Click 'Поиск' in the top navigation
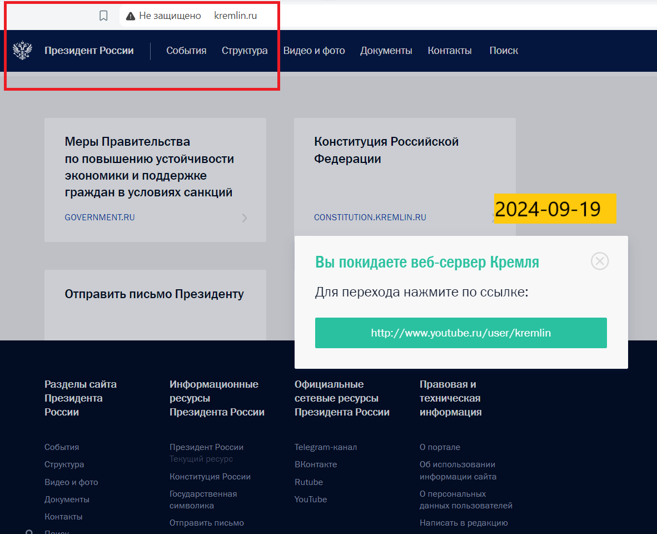 (x=504, y=51)
